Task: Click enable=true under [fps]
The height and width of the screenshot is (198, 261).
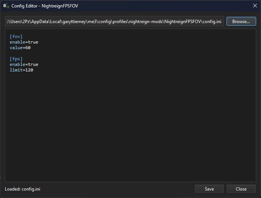Action: 24,64
